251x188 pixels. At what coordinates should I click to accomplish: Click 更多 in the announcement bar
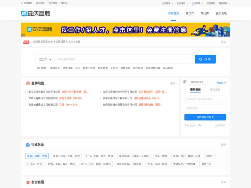point(224,42)
